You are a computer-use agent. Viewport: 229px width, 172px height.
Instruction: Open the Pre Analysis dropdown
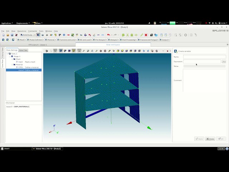(x=100, y=40)
